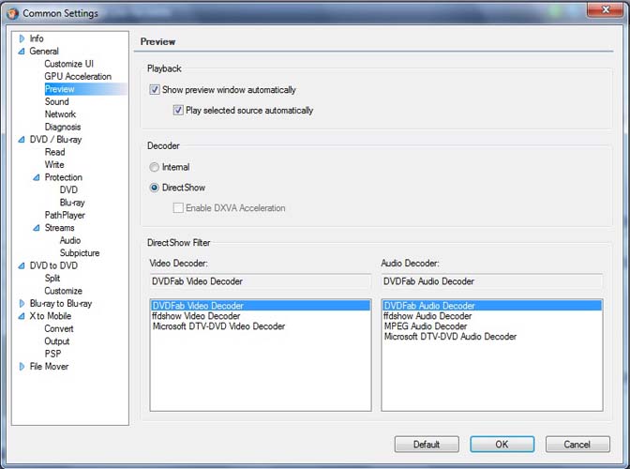630x469 pixels.
Task: Select Write under DVD / Blu-ray
Action: coord(54,165)
